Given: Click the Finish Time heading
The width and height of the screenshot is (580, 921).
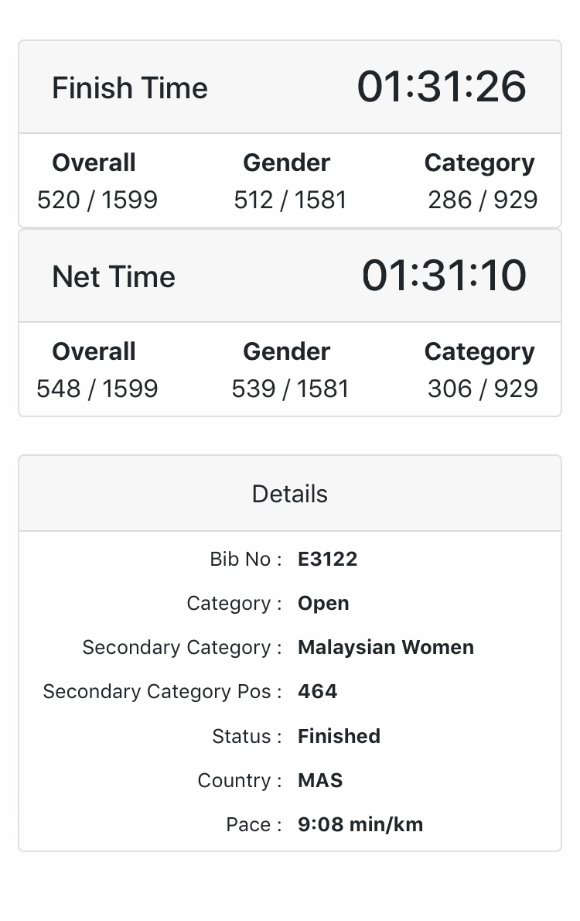Looking at the screenshot, I should point(130,88).
